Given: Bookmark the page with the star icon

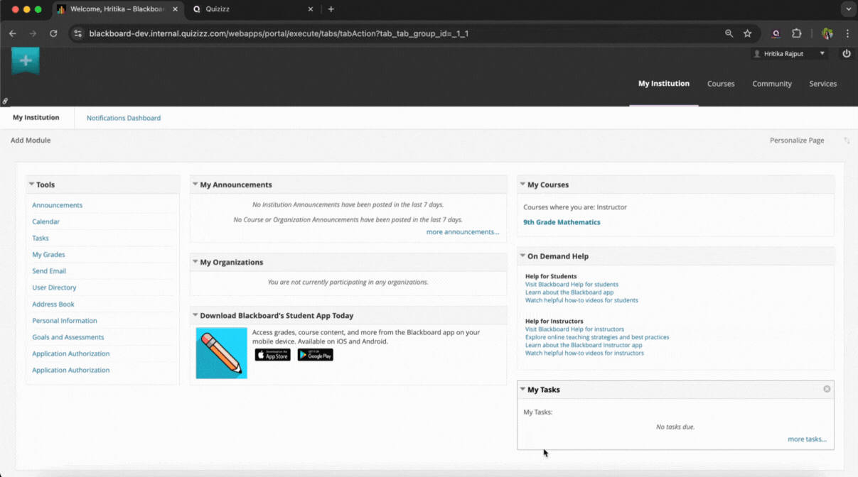Looking at the screenshot, I should tap(747, 33).
